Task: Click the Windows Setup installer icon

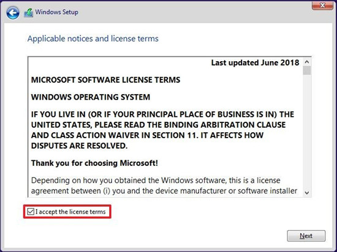Action: coord(29,12)
